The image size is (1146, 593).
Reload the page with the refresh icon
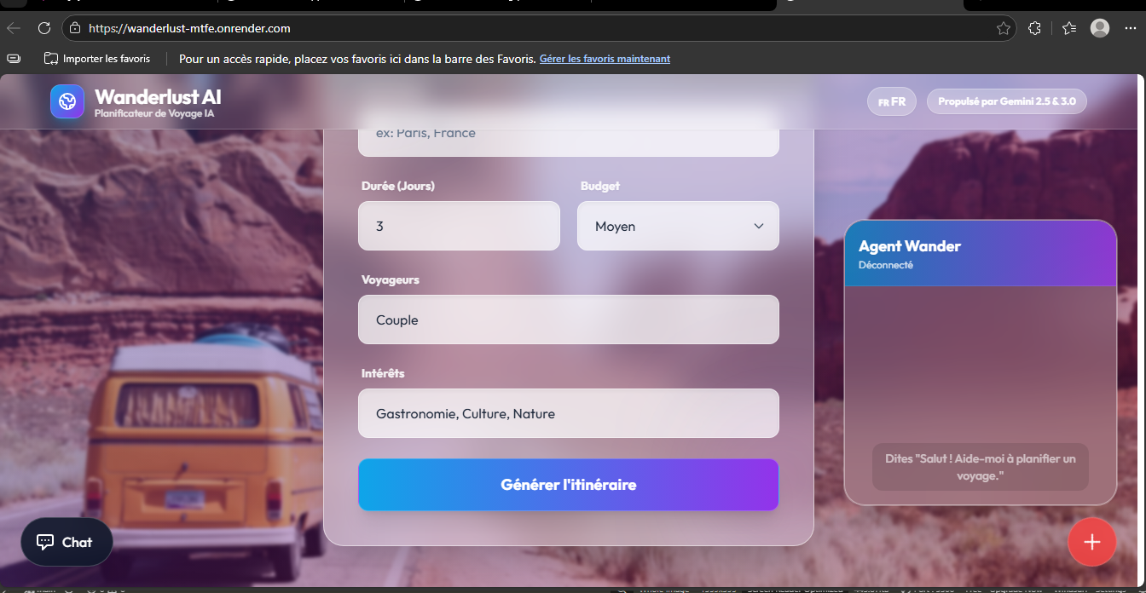coord(43,27)
